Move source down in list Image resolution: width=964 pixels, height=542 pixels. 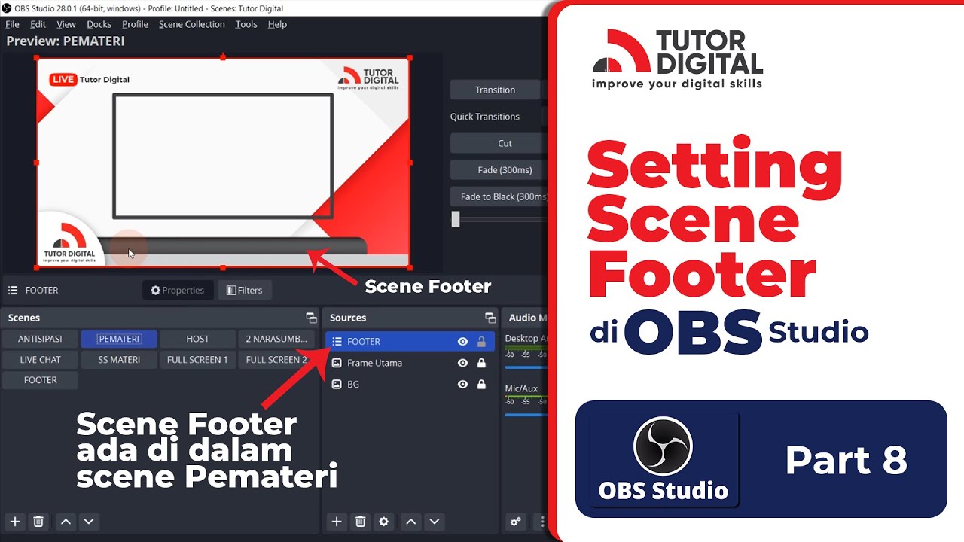(434, 521)
